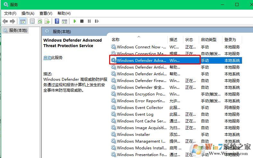
Task: Select Windows Image Acquisiti... service row
Action: tap(176, 128)
